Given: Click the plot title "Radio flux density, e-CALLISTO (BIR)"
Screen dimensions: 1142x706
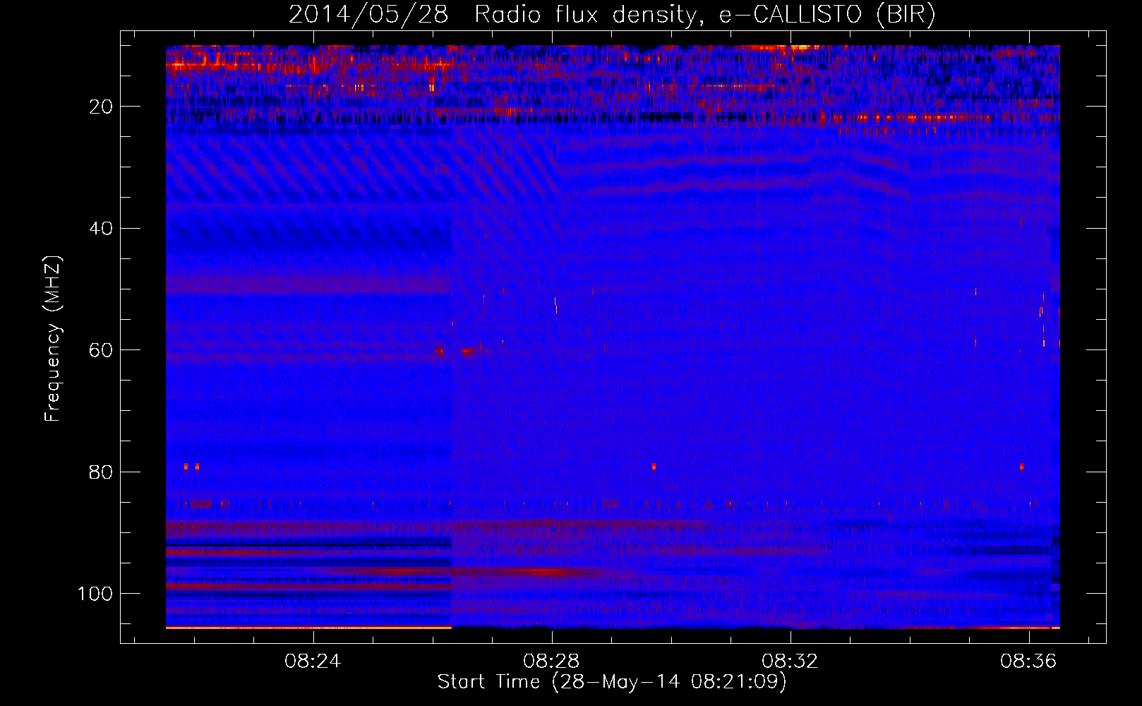Looking at the screenshot, I should click(704, 15).
